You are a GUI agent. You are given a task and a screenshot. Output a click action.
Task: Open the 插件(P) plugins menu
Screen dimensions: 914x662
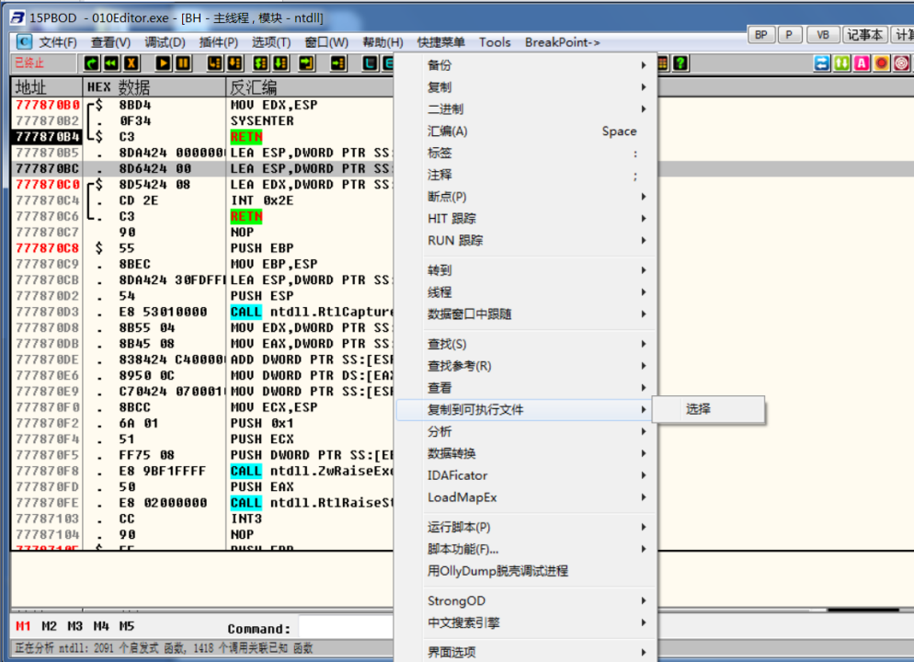(219, 42)
